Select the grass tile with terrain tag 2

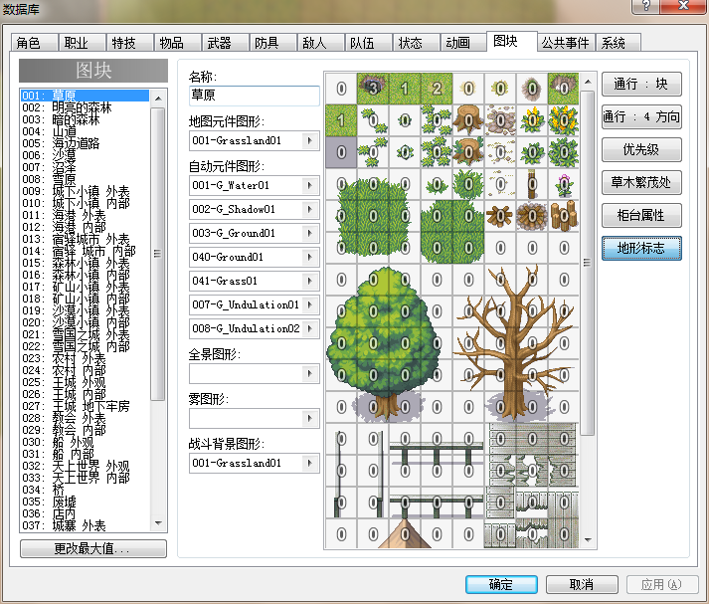pyautogui.click(x=437, y=89)
